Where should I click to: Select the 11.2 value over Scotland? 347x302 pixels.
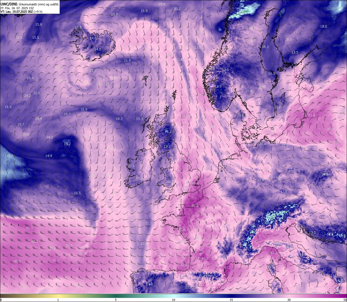(168, 132)
